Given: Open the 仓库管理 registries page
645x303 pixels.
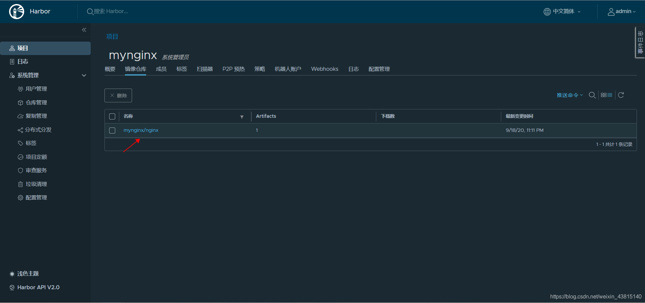Looking at the screenshot, I should tap(36, 103).
